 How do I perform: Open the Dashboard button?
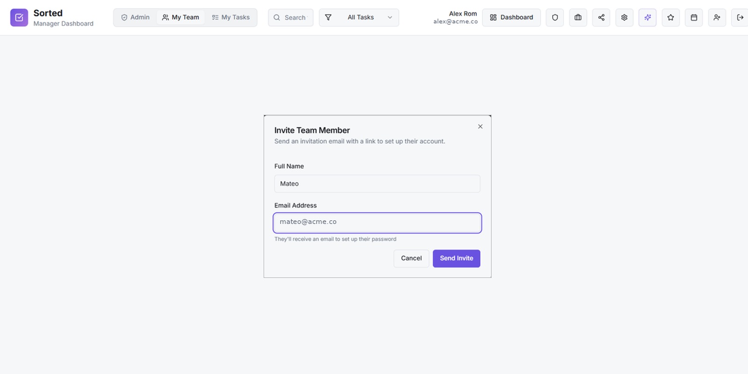point(511,17)
